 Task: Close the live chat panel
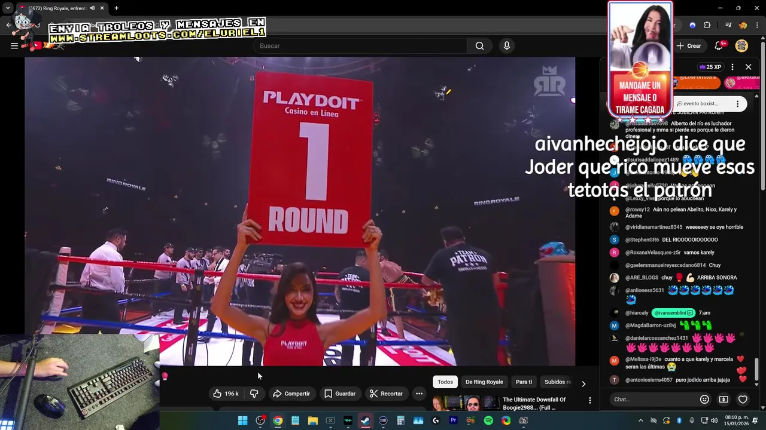pos(748,67)
